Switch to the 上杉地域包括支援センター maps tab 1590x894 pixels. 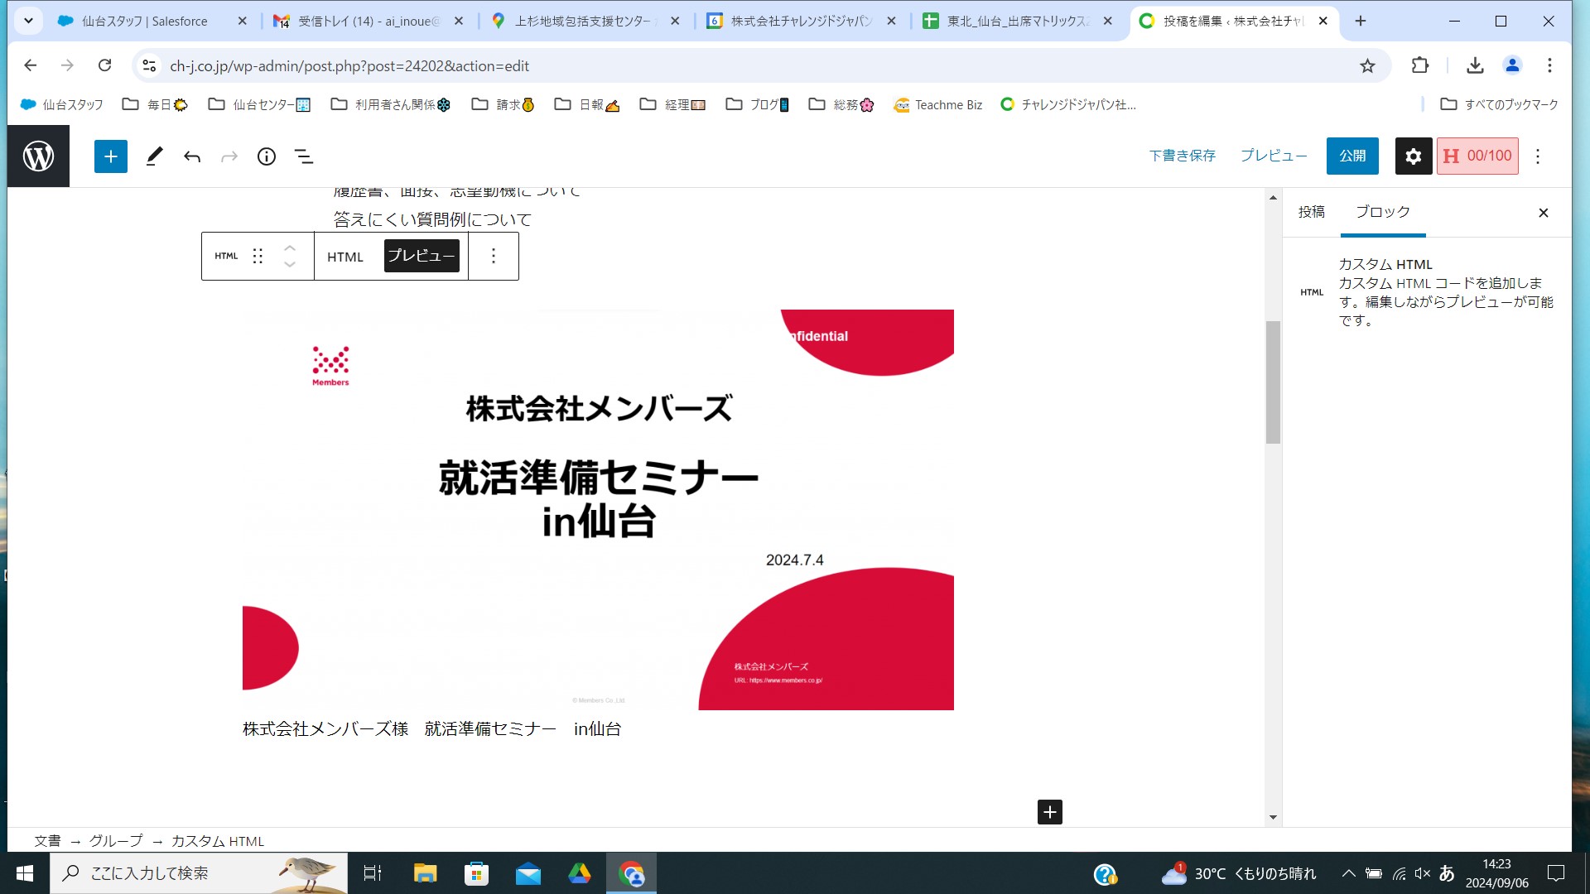click(585, 21)
